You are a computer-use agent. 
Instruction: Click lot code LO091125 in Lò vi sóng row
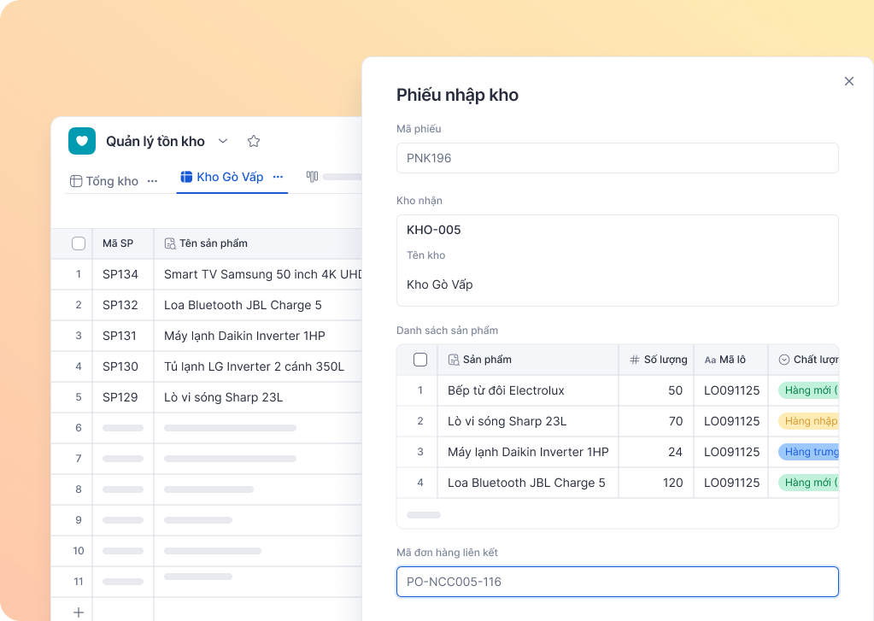coord(731,421)
